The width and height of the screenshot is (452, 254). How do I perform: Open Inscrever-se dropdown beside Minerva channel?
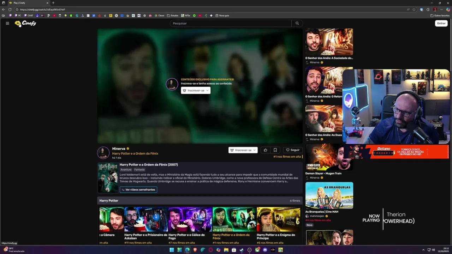pos(243,150)
